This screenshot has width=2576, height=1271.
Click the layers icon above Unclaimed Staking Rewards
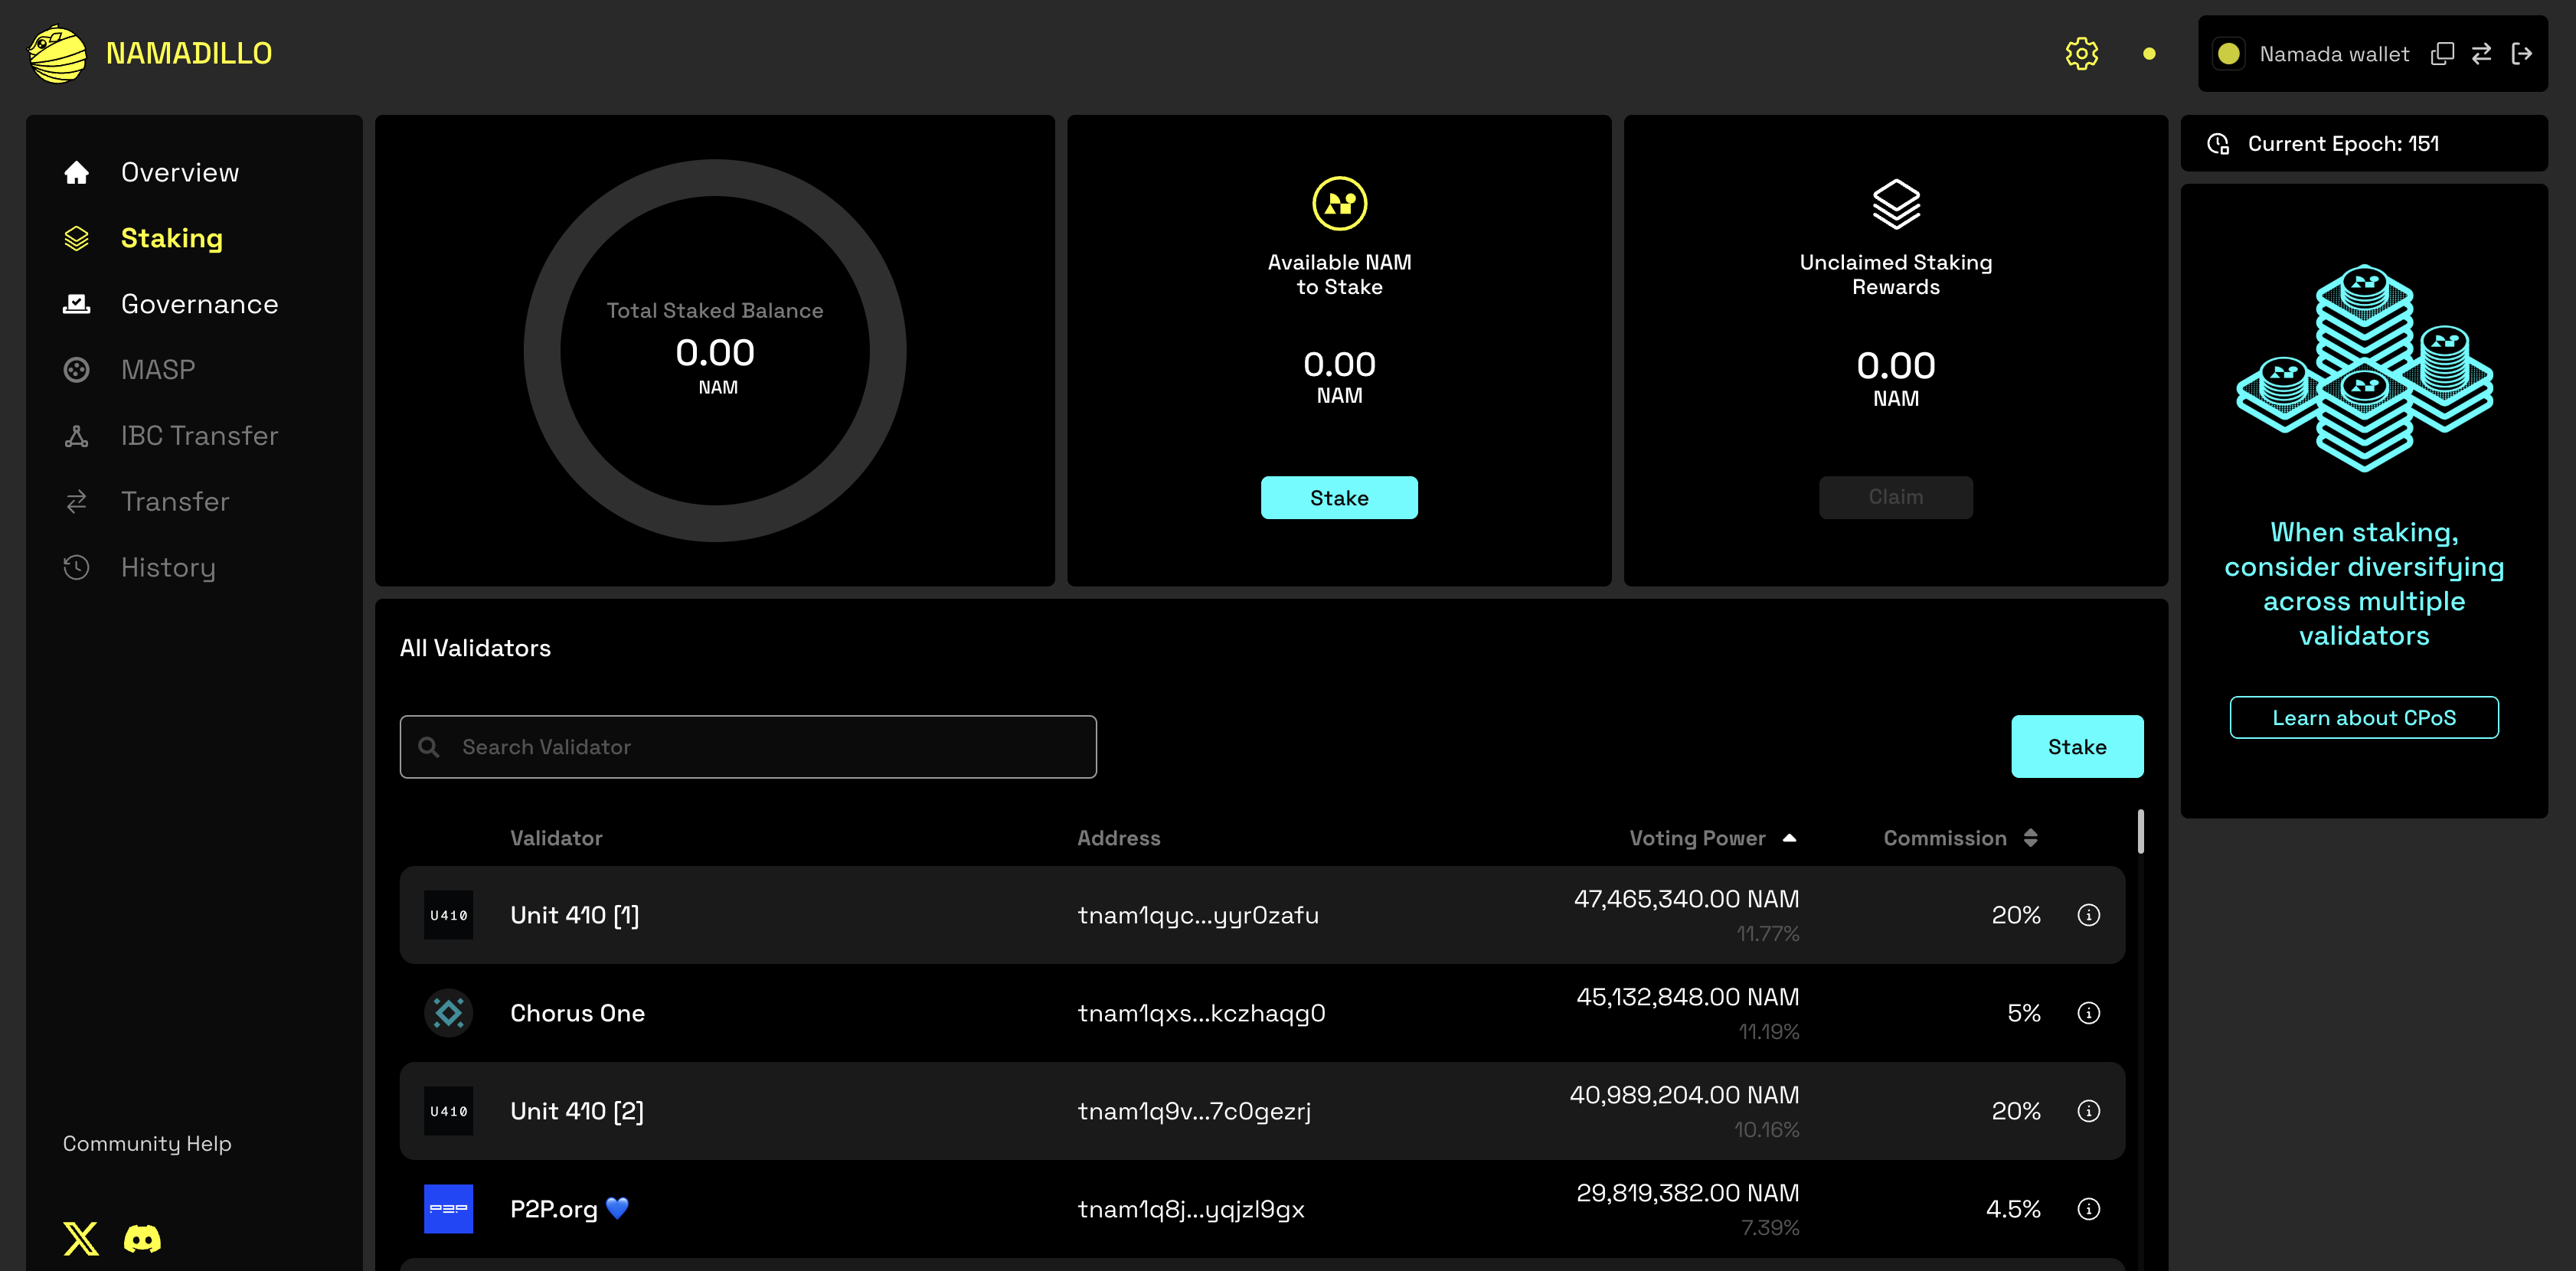click(x=1895, y=204)
